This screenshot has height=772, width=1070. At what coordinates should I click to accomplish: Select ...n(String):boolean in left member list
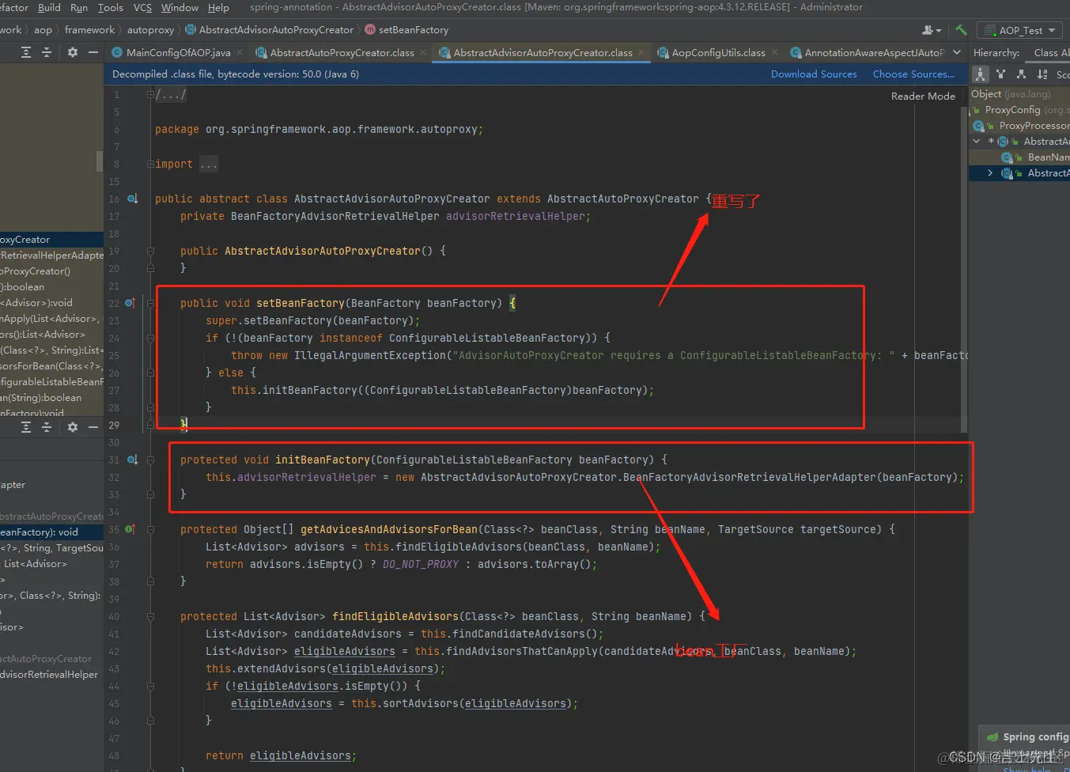pos(51,398)
